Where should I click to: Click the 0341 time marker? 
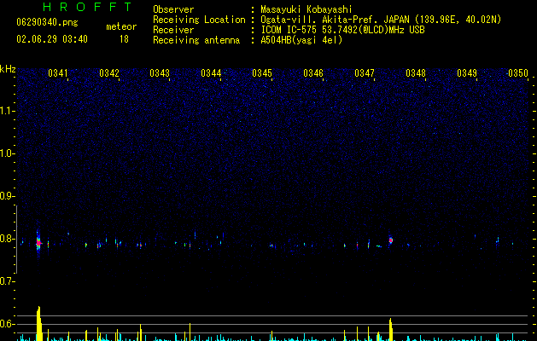point(58,73)
